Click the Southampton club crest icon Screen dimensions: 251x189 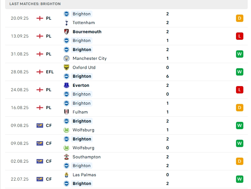click(x=66, y=157)
